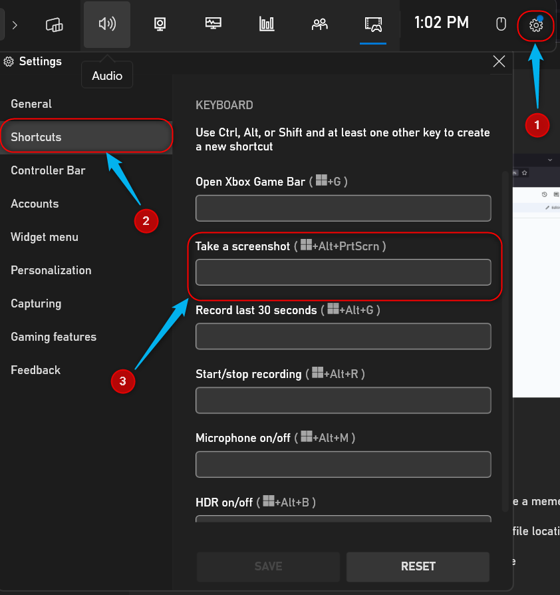Expand the Game Bar left chevron arrow
This screenshot has width=560, height=595.
pos(15,25)
